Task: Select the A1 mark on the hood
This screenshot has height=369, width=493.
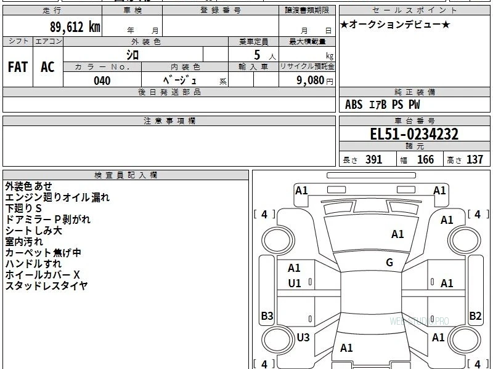Action: [x=397, y=234]
